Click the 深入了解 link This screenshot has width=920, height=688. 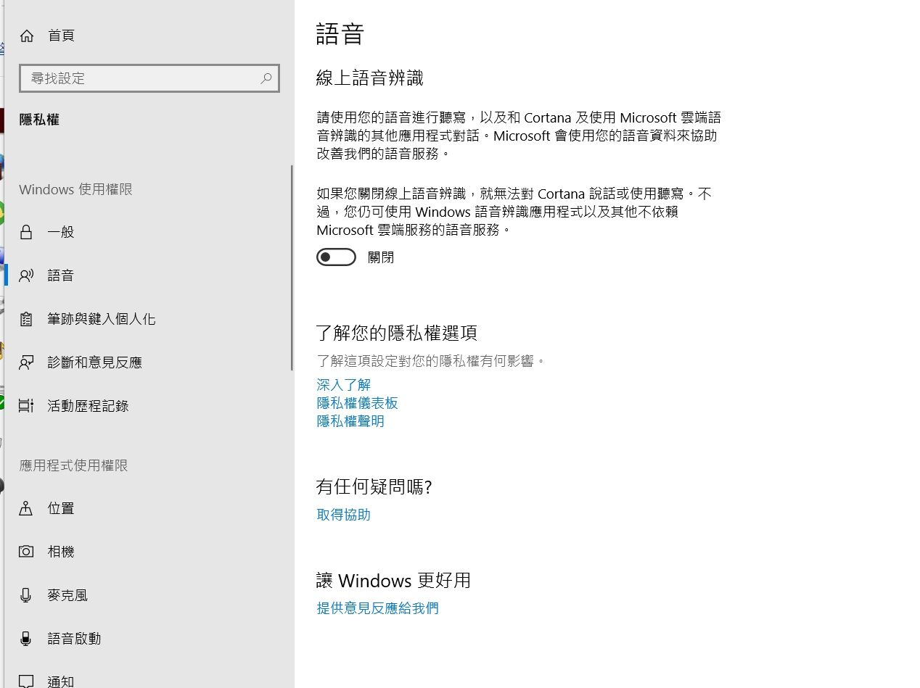344,385
